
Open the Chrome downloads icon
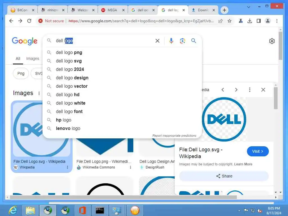pos(250,21)
